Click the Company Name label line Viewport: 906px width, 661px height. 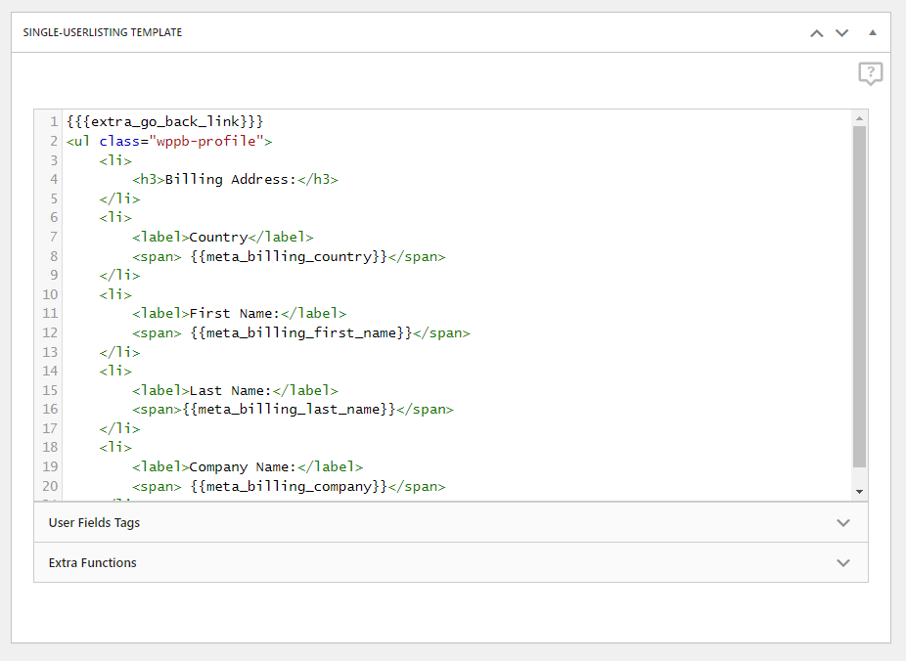tap(248, 467)
